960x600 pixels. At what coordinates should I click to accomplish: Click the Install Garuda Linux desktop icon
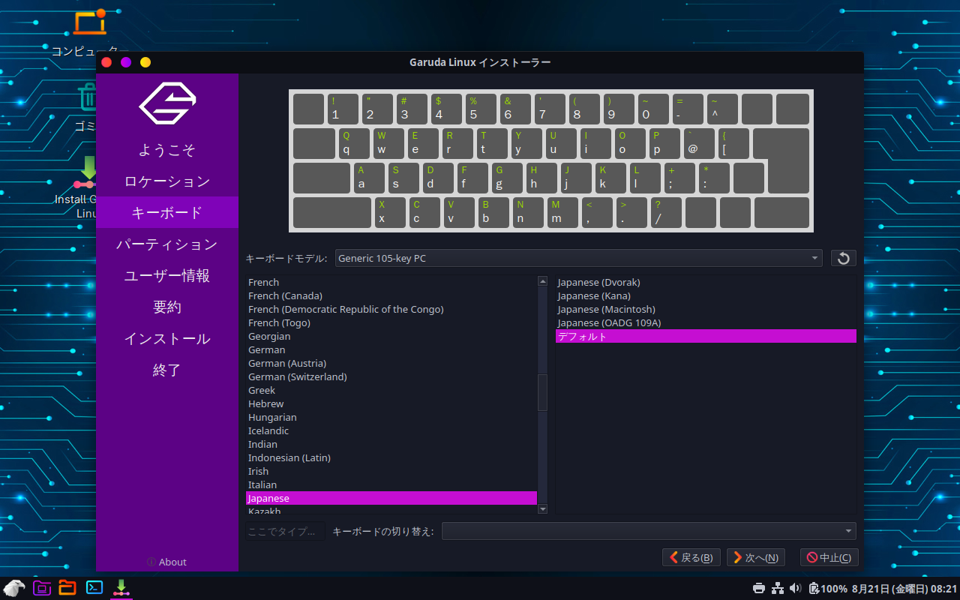coord(76,187)
